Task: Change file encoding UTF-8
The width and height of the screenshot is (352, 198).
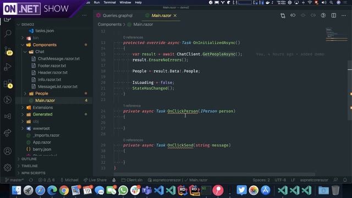Action: click(x=280, y=180)
